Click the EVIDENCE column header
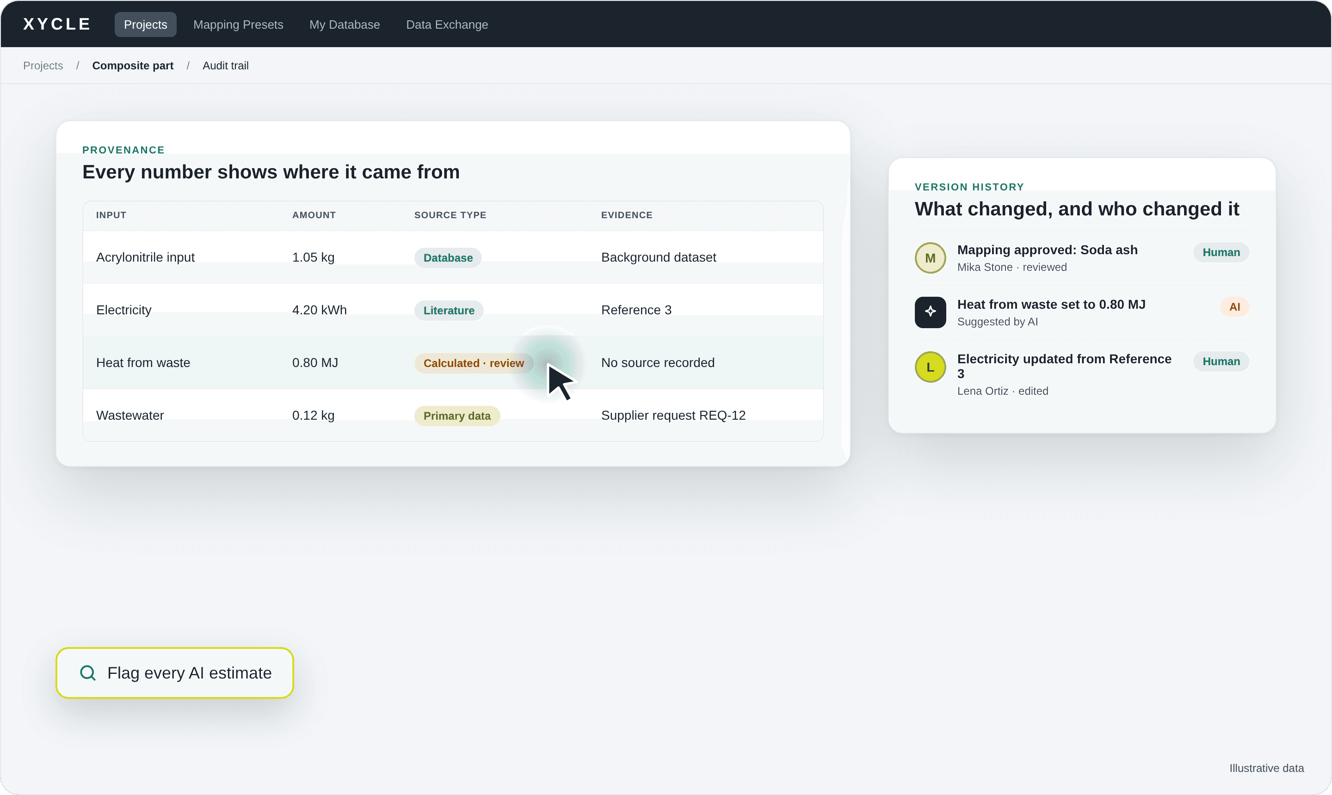This screenshot has height=795, width=1332. pyautogui.click(x=626, y=215)
